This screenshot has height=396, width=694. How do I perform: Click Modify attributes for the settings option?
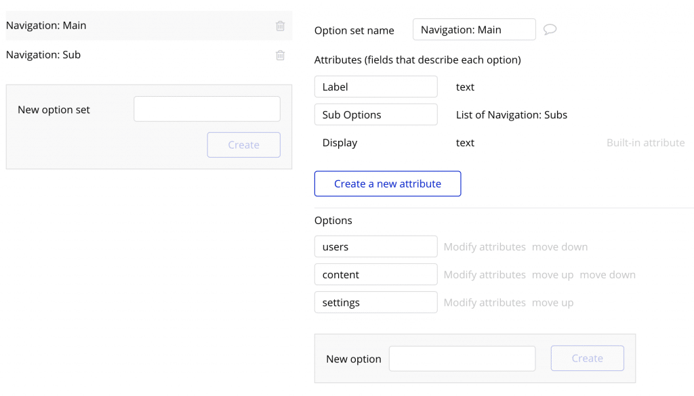(x=484, y=302)
